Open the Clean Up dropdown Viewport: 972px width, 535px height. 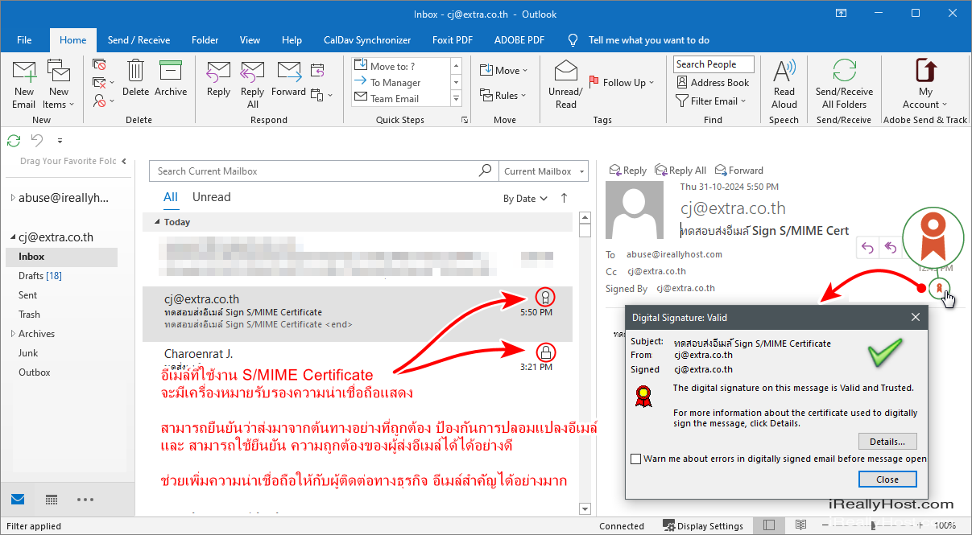click(103, 83)
